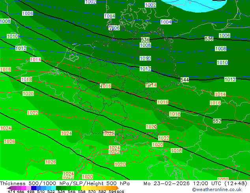This screenshot has height=193, width=250.
Task: Pick the deep orange legend end swatch
Action: pyautogui.click(x=118, y=188)
